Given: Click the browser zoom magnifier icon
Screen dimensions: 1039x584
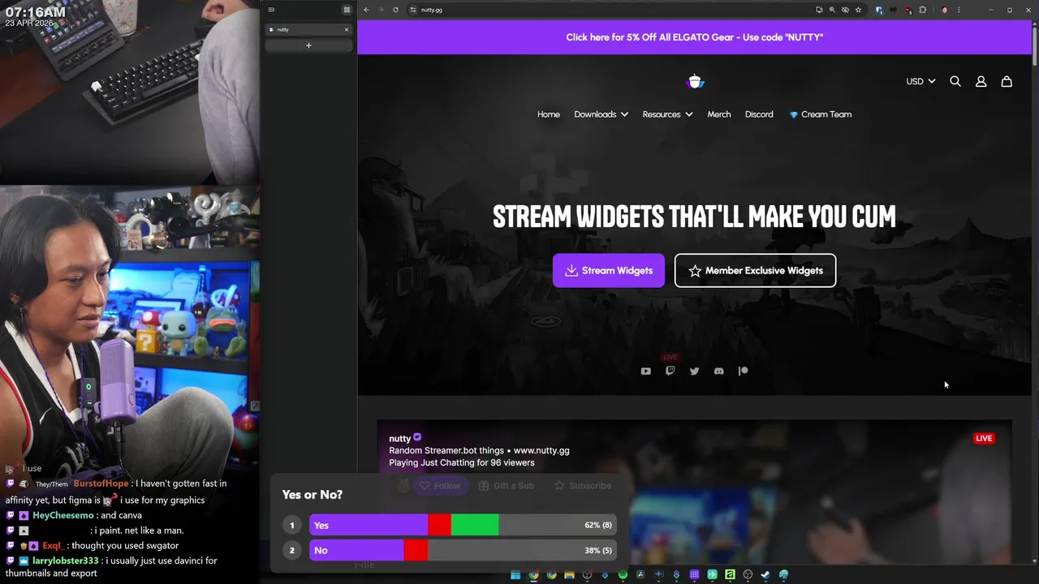Looking at the screenshot, I should click(832, 10).
